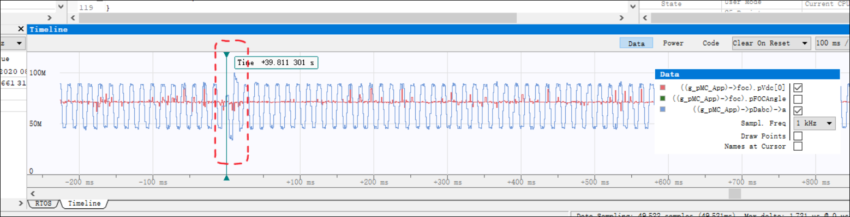850x217 pixels.
Task: Enable the pFOCAngle signal checkbox
Action: tap(798, 99)
